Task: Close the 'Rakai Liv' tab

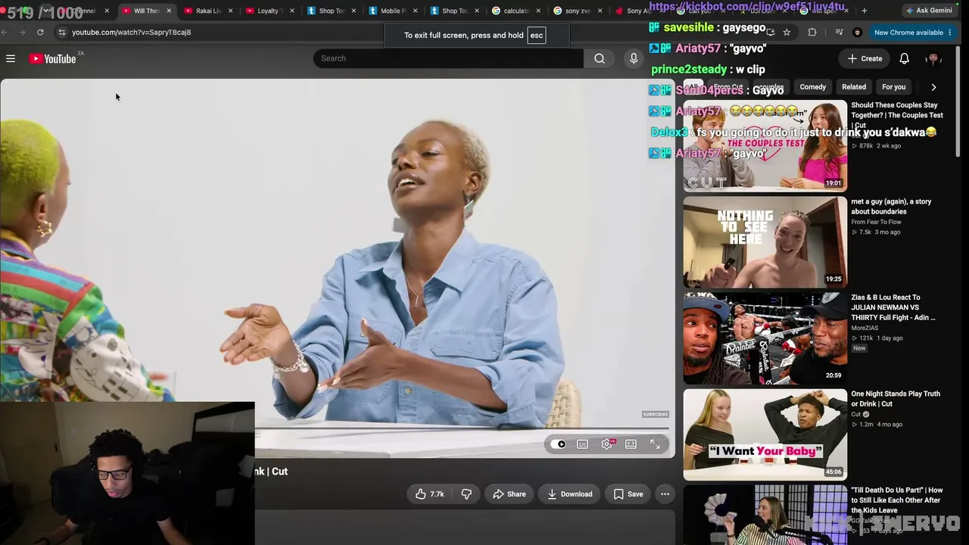Action: pos(230,11)
